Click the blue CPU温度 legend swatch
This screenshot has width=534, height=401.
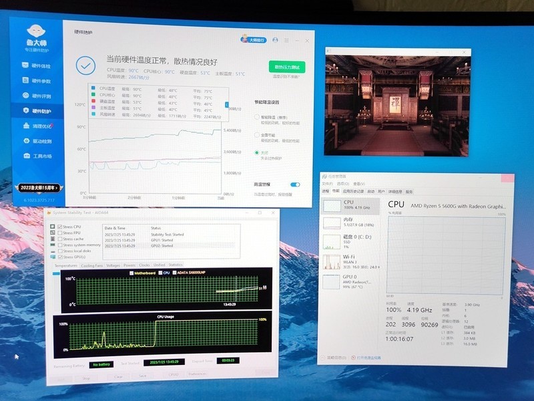pos(93,88)
